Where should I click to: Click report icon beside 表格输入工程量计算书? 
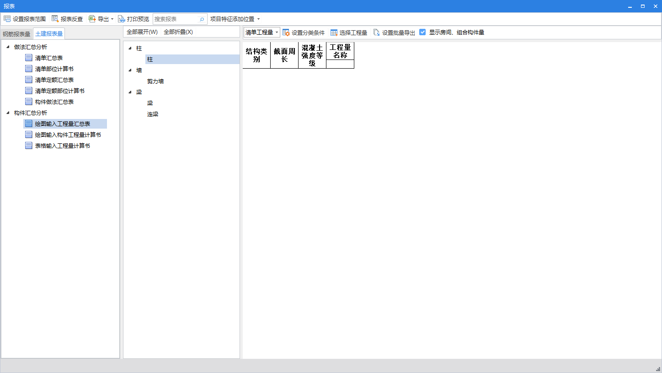click(x=29, y=146)
